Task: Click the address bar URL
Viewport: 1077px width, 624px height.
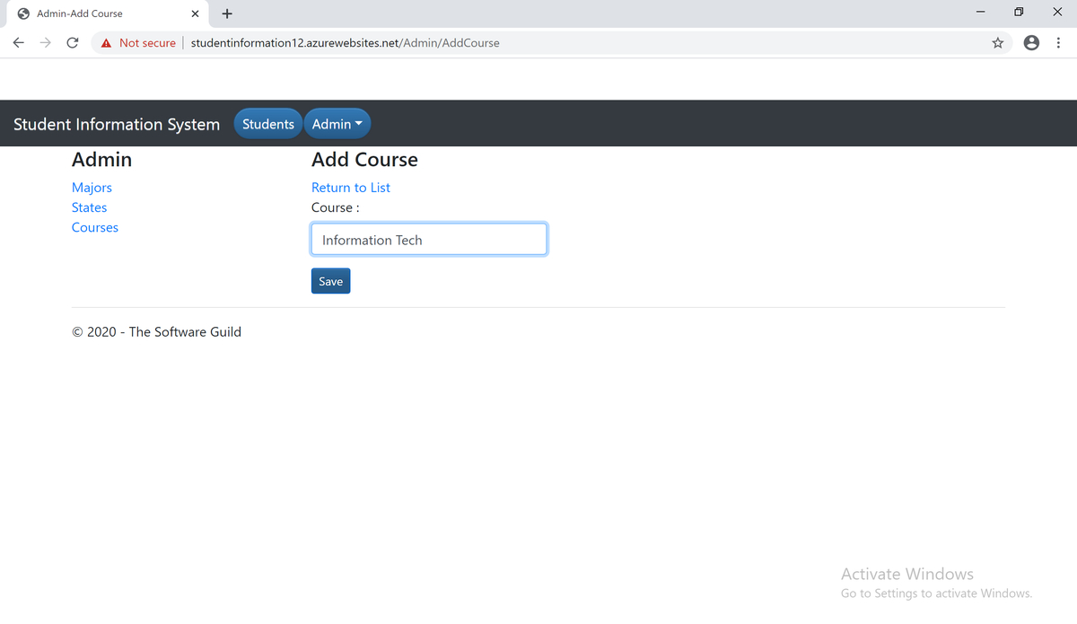Action: click(x=346, y=42)
